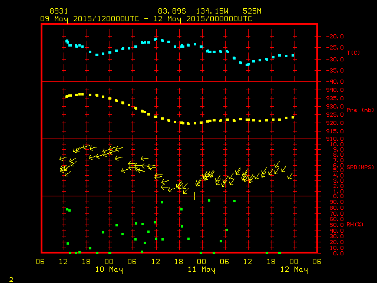Click the "1.0" wind speed tick value

338,192
